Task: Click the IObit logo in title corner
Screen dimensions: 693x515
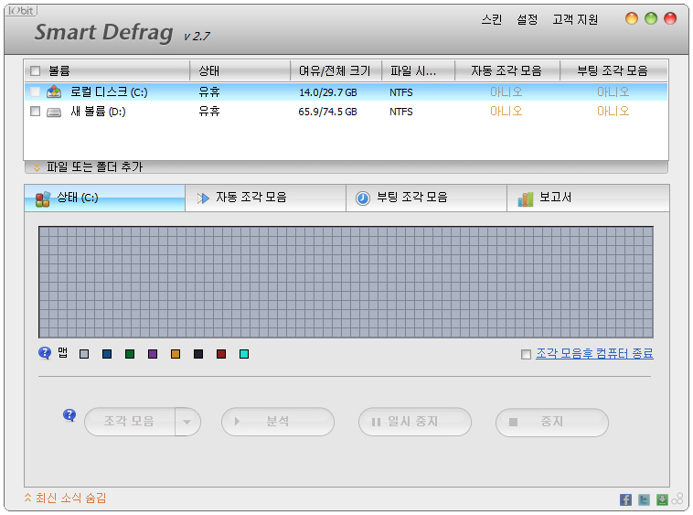Action: tap(21, 11)
